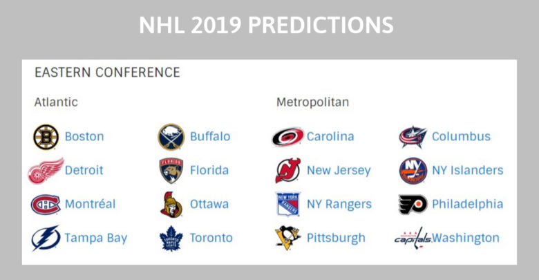Open the Tampa Bay Lightning logo
Screen dimensions: 539x280
pyautogui.click(x=46, y=238)
